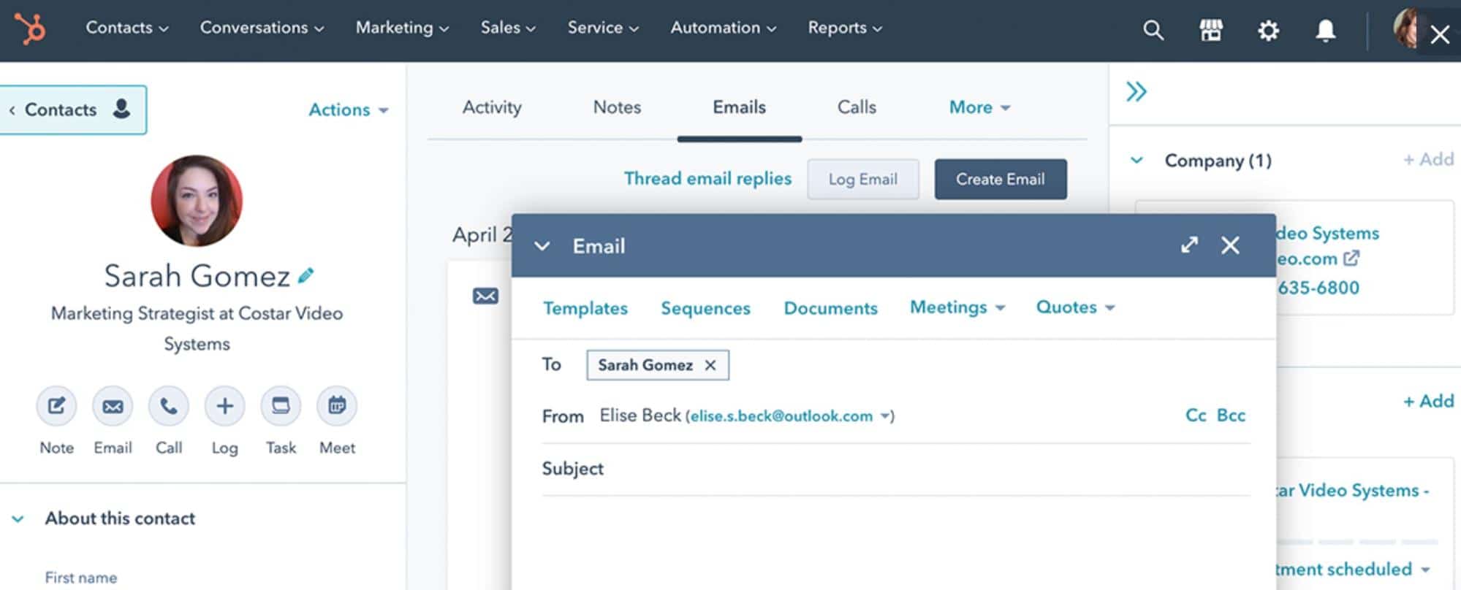Image resolution: width=1461 pixels, height=590 pixels.
Task: Click the Call phone icon
Action: pyautogui.click(x=169, y=406)
